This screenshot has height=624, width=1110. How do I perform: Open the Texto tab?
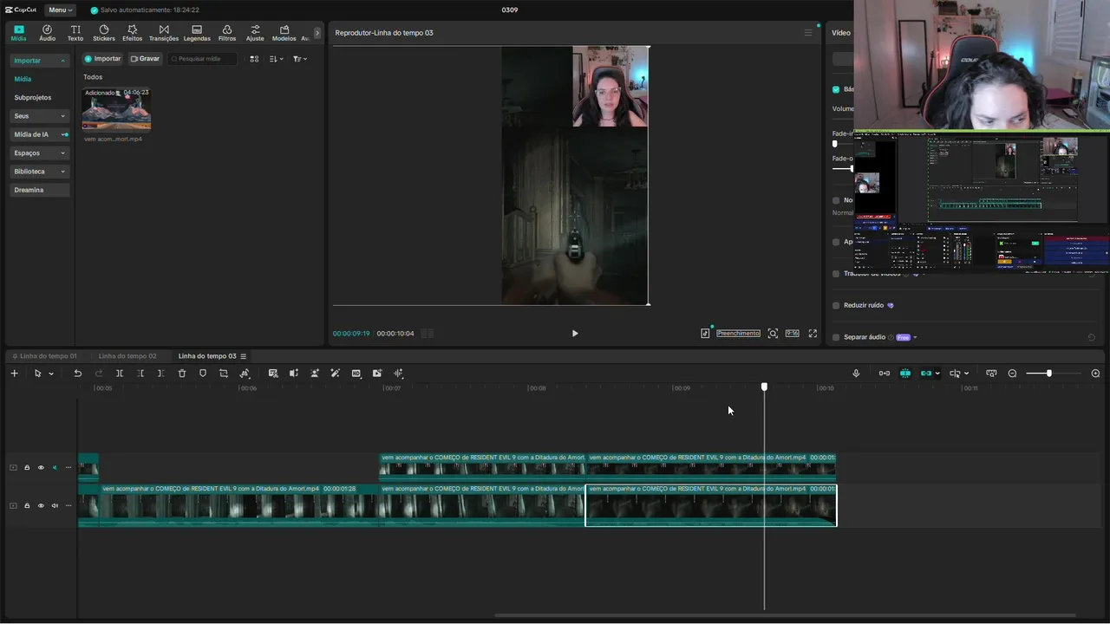(75, 33)
